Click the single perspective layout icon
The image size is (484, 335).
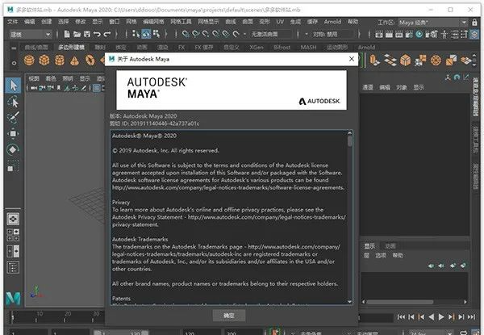click(x=13, y=219)
